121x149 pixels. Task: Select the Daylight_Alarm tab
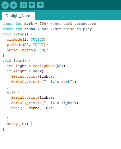[x=19, y=16]
